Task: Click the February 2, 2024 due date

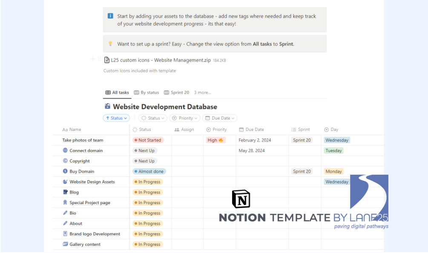Action: pos(255,140)
